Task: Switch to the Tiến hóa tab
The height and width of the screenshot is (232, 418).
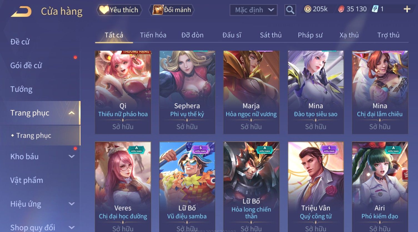Action: (x=153, y=35)
